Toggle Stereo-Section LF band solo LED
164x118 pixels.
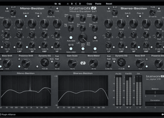114,47
